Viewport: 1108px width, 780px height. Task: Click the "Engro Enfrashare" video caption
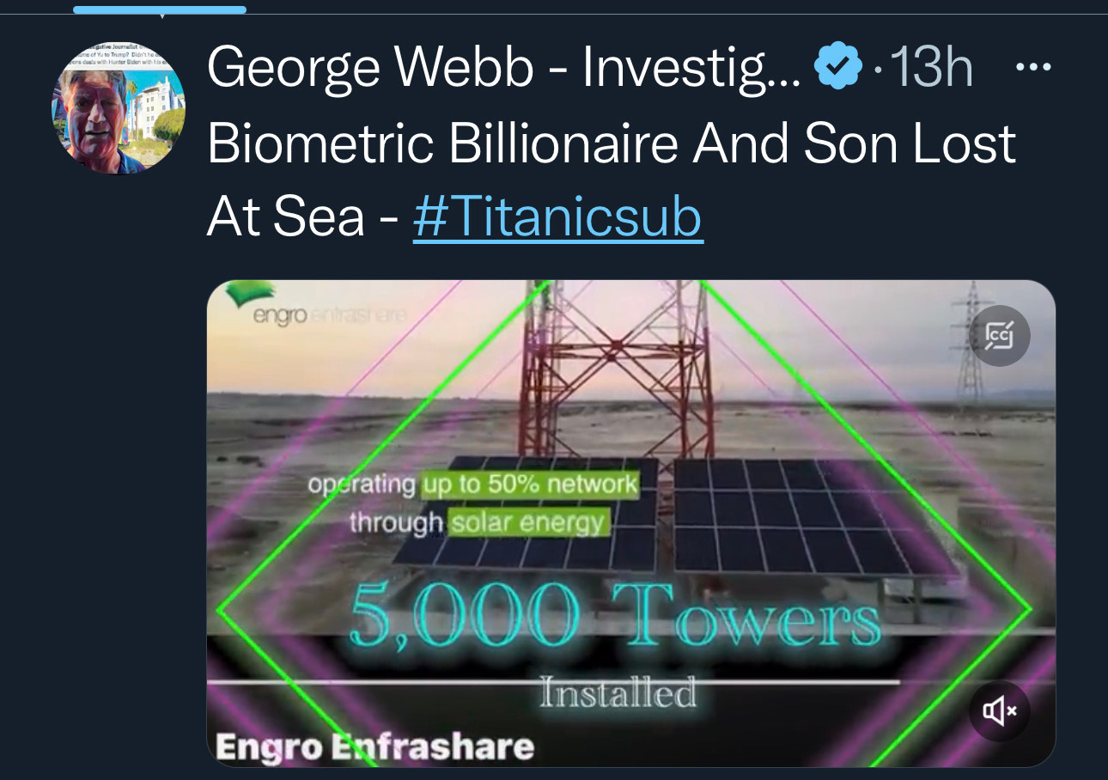(x=374, y=746)
